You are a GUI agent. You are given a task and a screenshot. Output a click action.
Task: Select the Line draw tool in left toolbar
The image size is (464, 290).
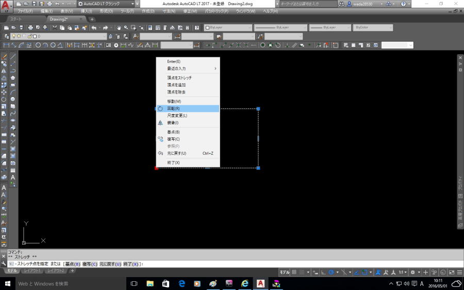tap(13, 57)
